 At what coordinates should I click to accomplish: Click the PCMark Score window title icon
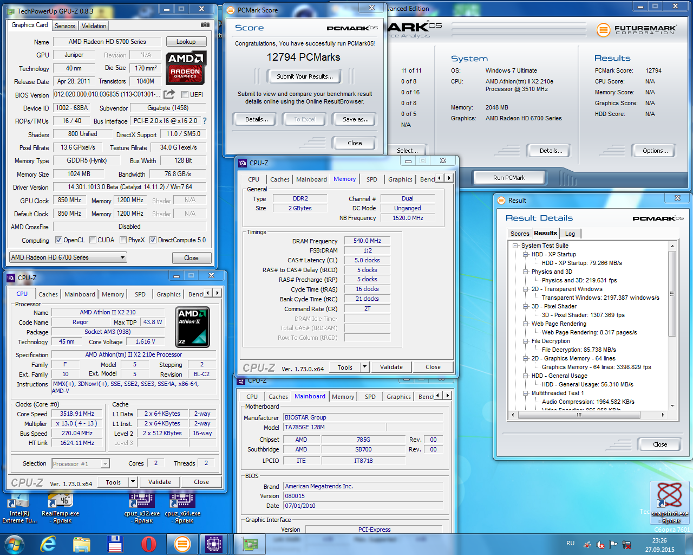[230, 10]
